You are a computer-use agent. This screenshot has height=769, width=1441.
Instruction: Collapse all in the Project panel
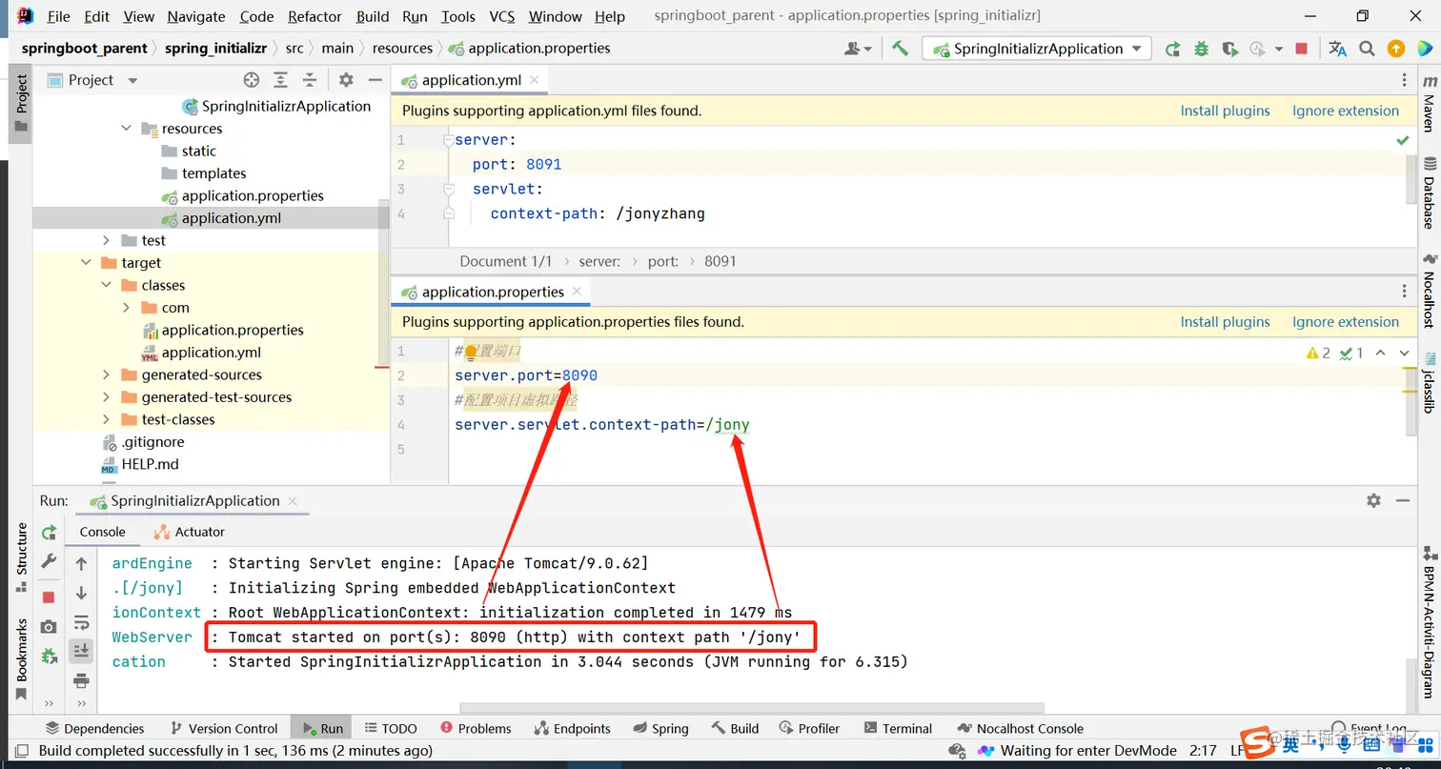pos(309,80)
